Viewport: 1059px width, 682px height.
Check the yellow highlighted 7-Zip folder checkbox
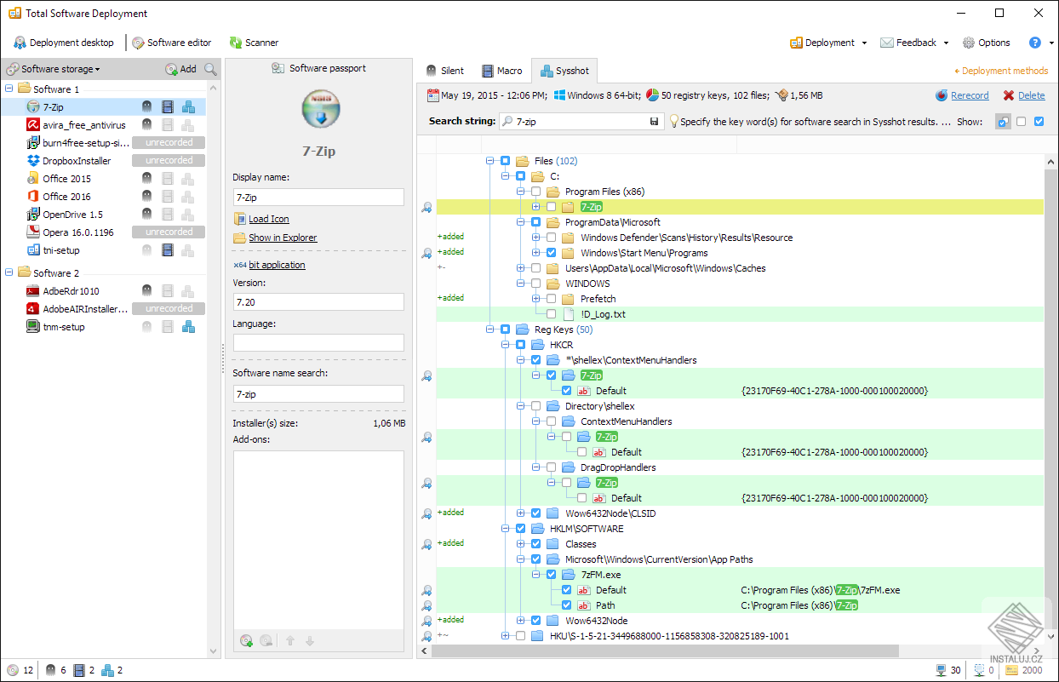click(x=552, y=207)
